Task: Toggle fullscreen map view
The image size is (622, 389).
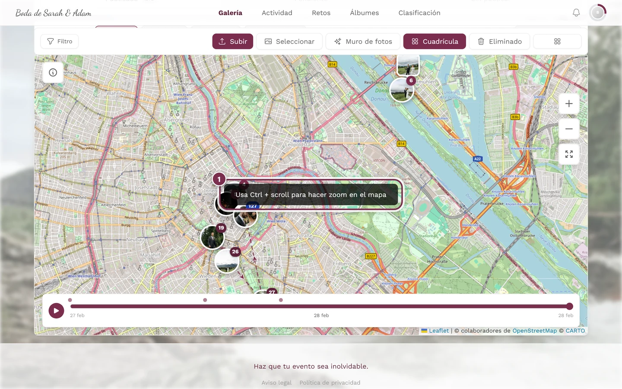Action: 569,154
